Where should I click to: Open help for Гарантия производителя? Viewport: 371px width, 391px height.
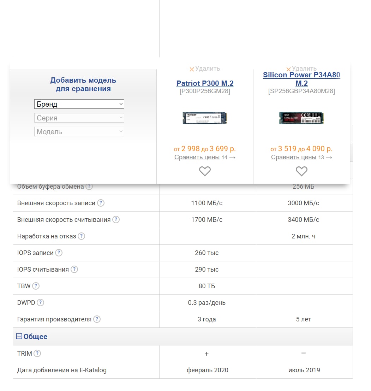(97, 319)
